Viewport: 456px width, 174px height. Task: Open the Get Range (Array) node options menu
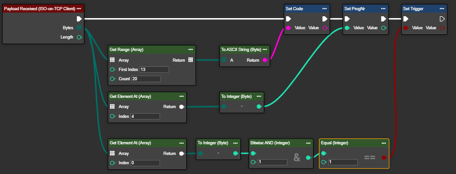(x=191, y=50)
